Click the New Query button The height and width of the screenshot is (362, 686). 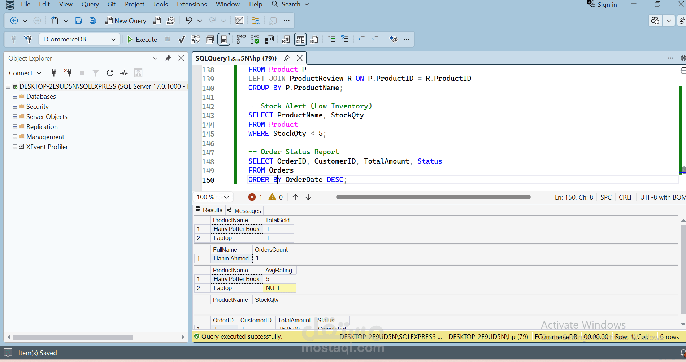click(126, 21)
